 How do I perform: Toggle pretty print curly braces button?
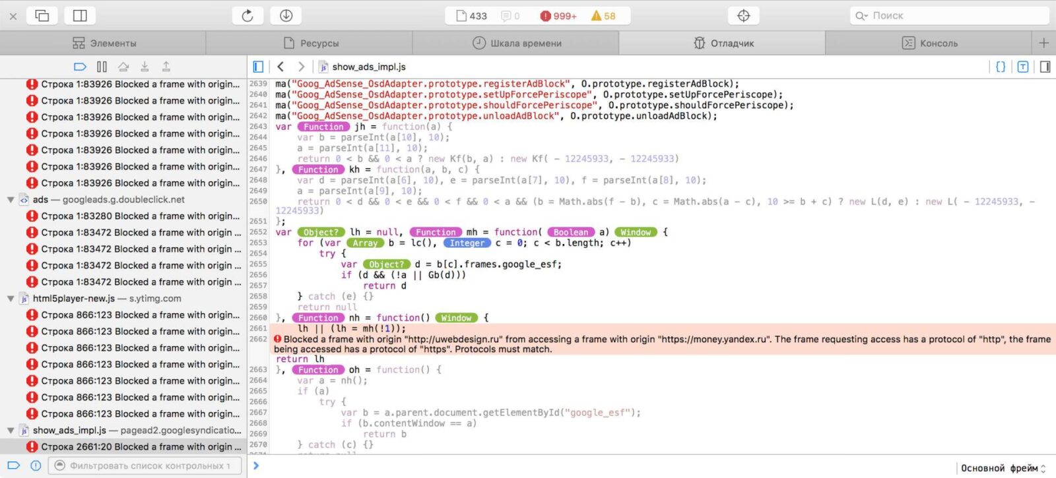[1001, 67]
